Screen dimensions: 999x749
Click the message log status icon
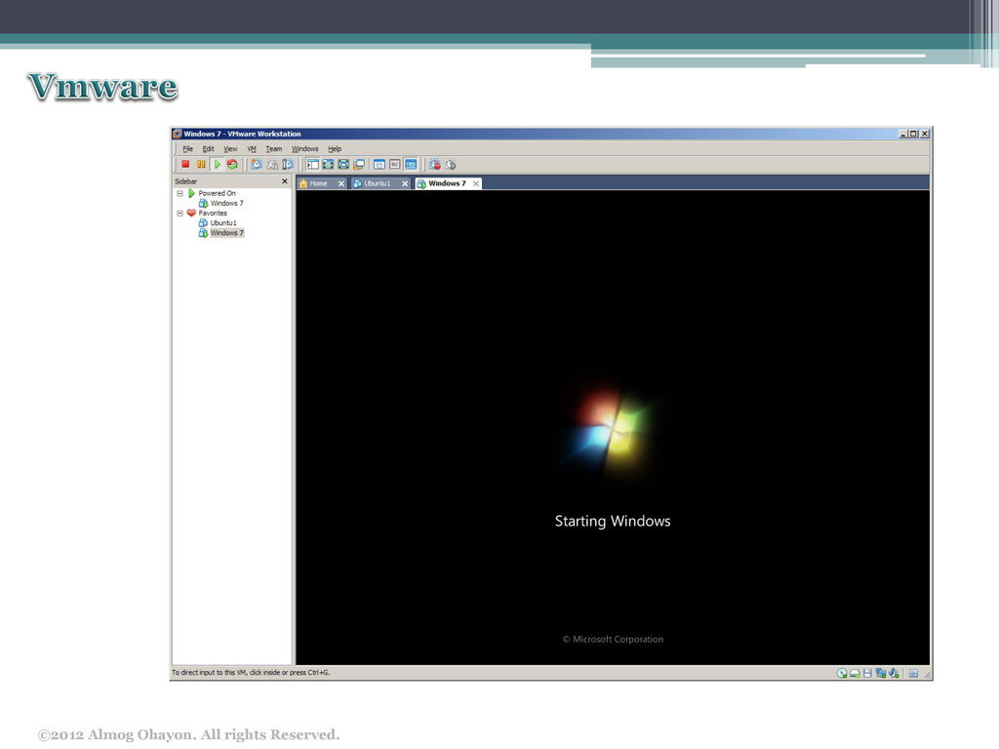[913, 673]
